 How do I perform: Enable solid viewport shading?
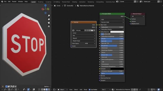[44, 89]
